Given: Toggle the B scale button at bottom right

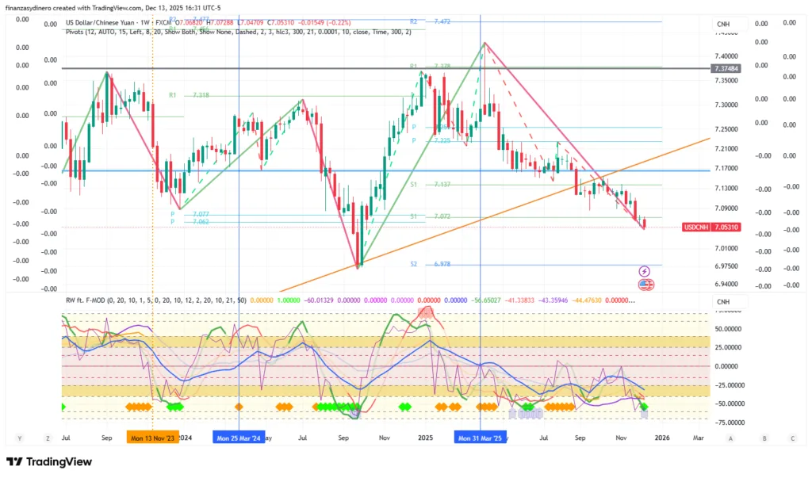Looking at the screenshot, I should (x=764, y=438).
